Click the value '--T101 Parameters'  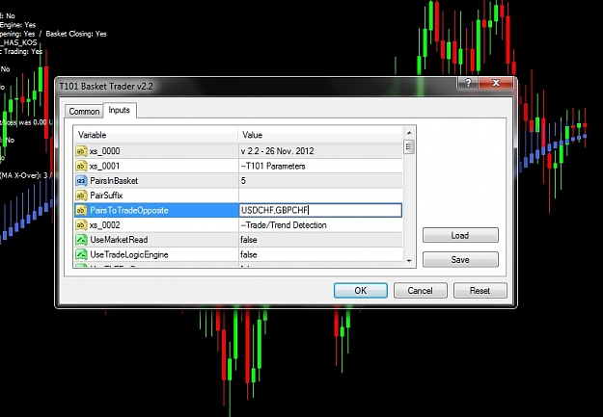(273, 167)
